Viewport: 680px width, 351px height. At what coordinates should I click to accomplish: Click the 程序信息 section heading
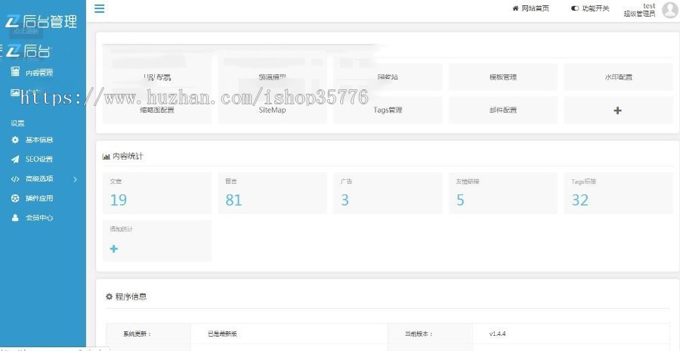pos(126,297)
